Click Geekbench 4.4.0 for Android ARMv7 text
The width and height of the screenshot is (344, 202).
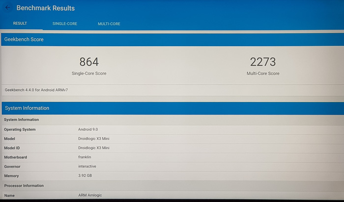pos(36,90)
